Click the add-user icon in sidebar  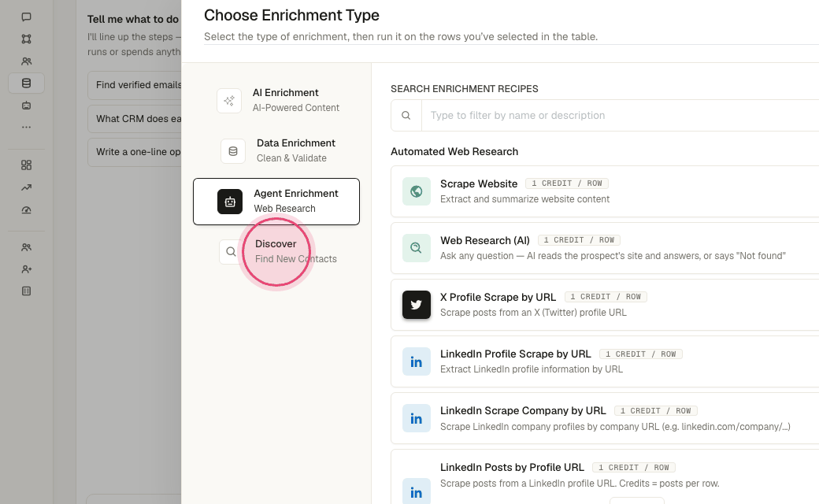[26, 269]
